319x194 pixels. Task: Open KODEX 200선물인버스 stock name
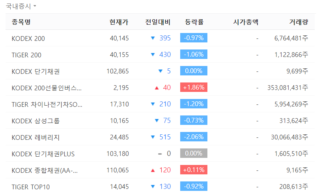[x=47, y=88]
